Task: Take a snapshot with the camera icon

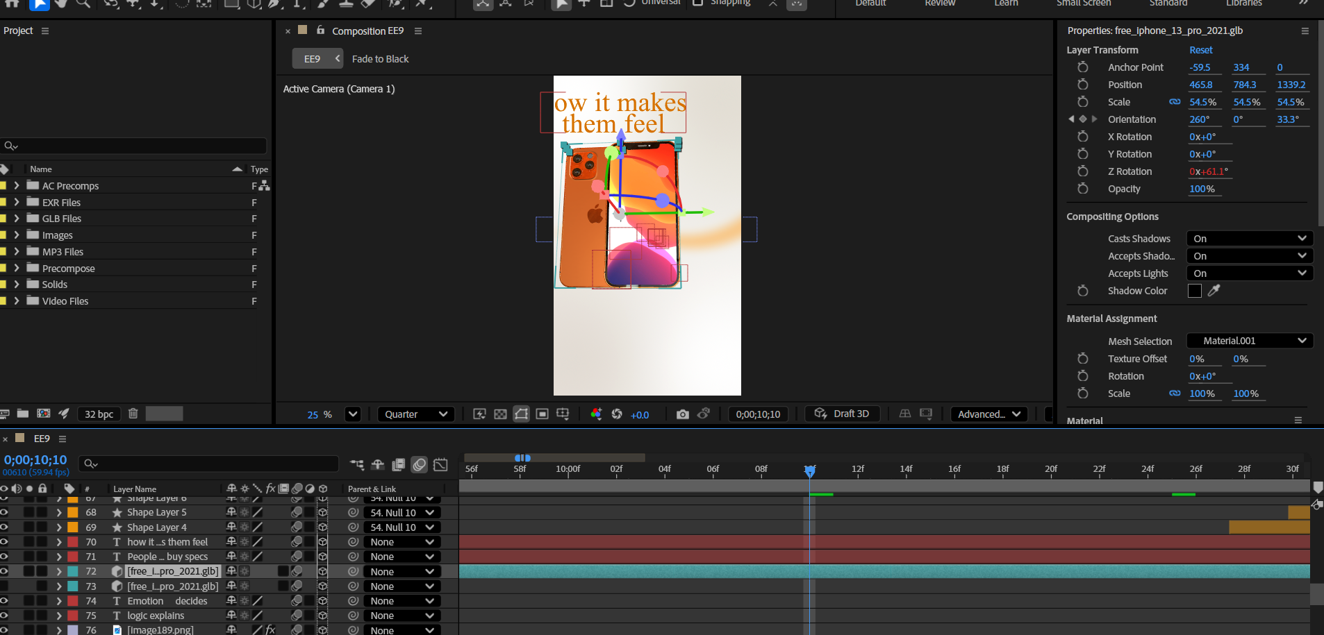Action: [682, 414]
